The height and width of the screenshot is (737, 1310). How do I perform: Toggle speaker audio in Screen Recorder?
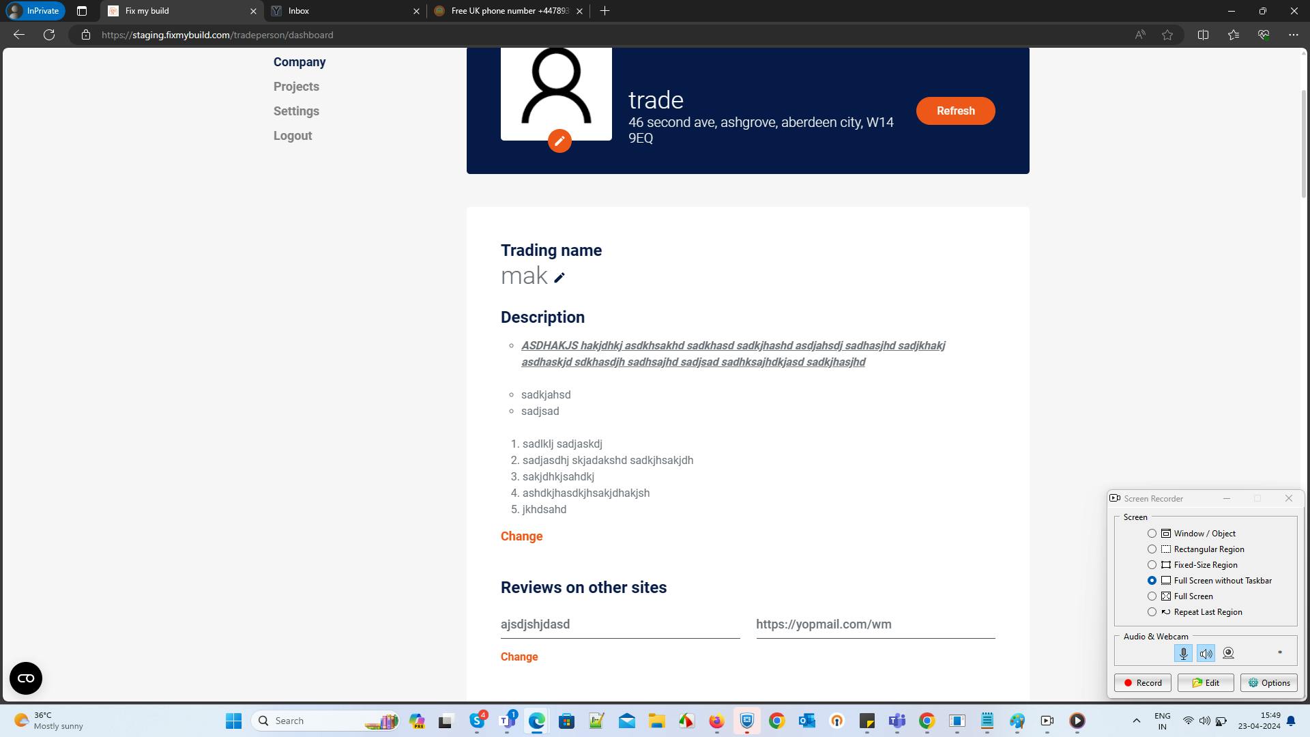[x=1206, y=653]
